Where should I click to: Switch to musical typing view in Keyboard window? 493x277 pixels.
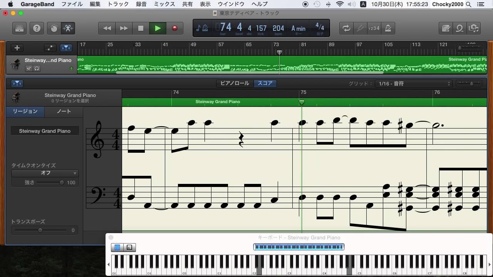pos(129,247)
